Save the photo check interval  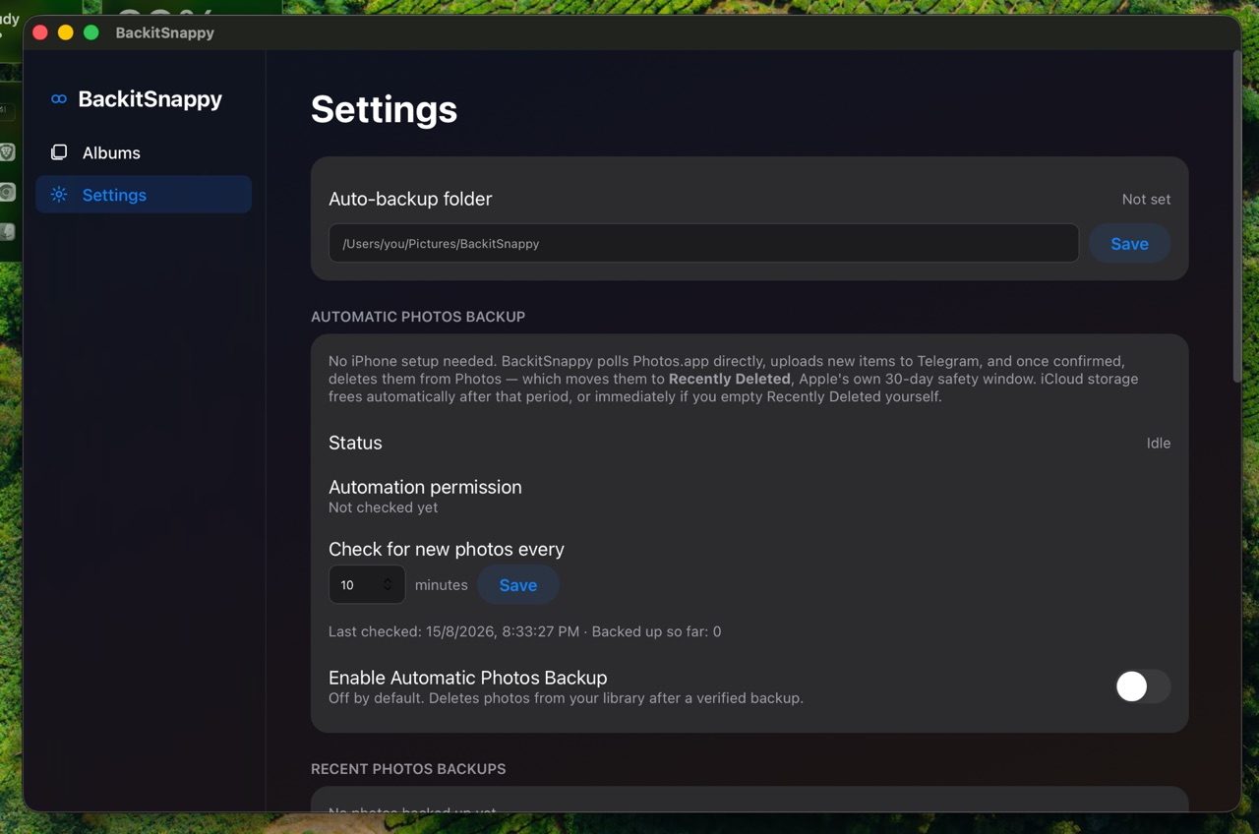(x=517, y=585)
